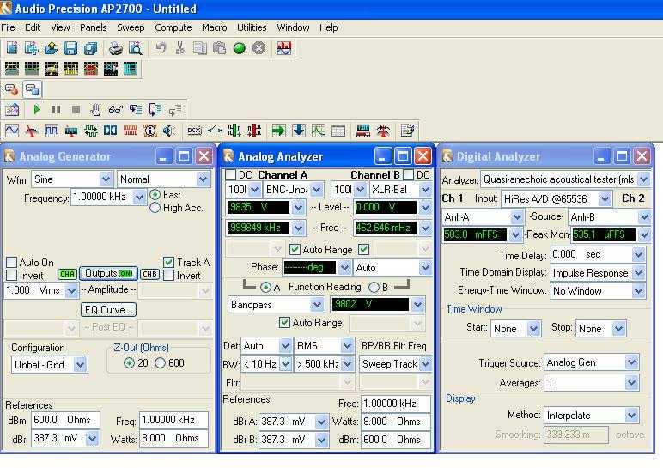Click the DCX panel toolbar icon
663x468 pixels.
194,131
